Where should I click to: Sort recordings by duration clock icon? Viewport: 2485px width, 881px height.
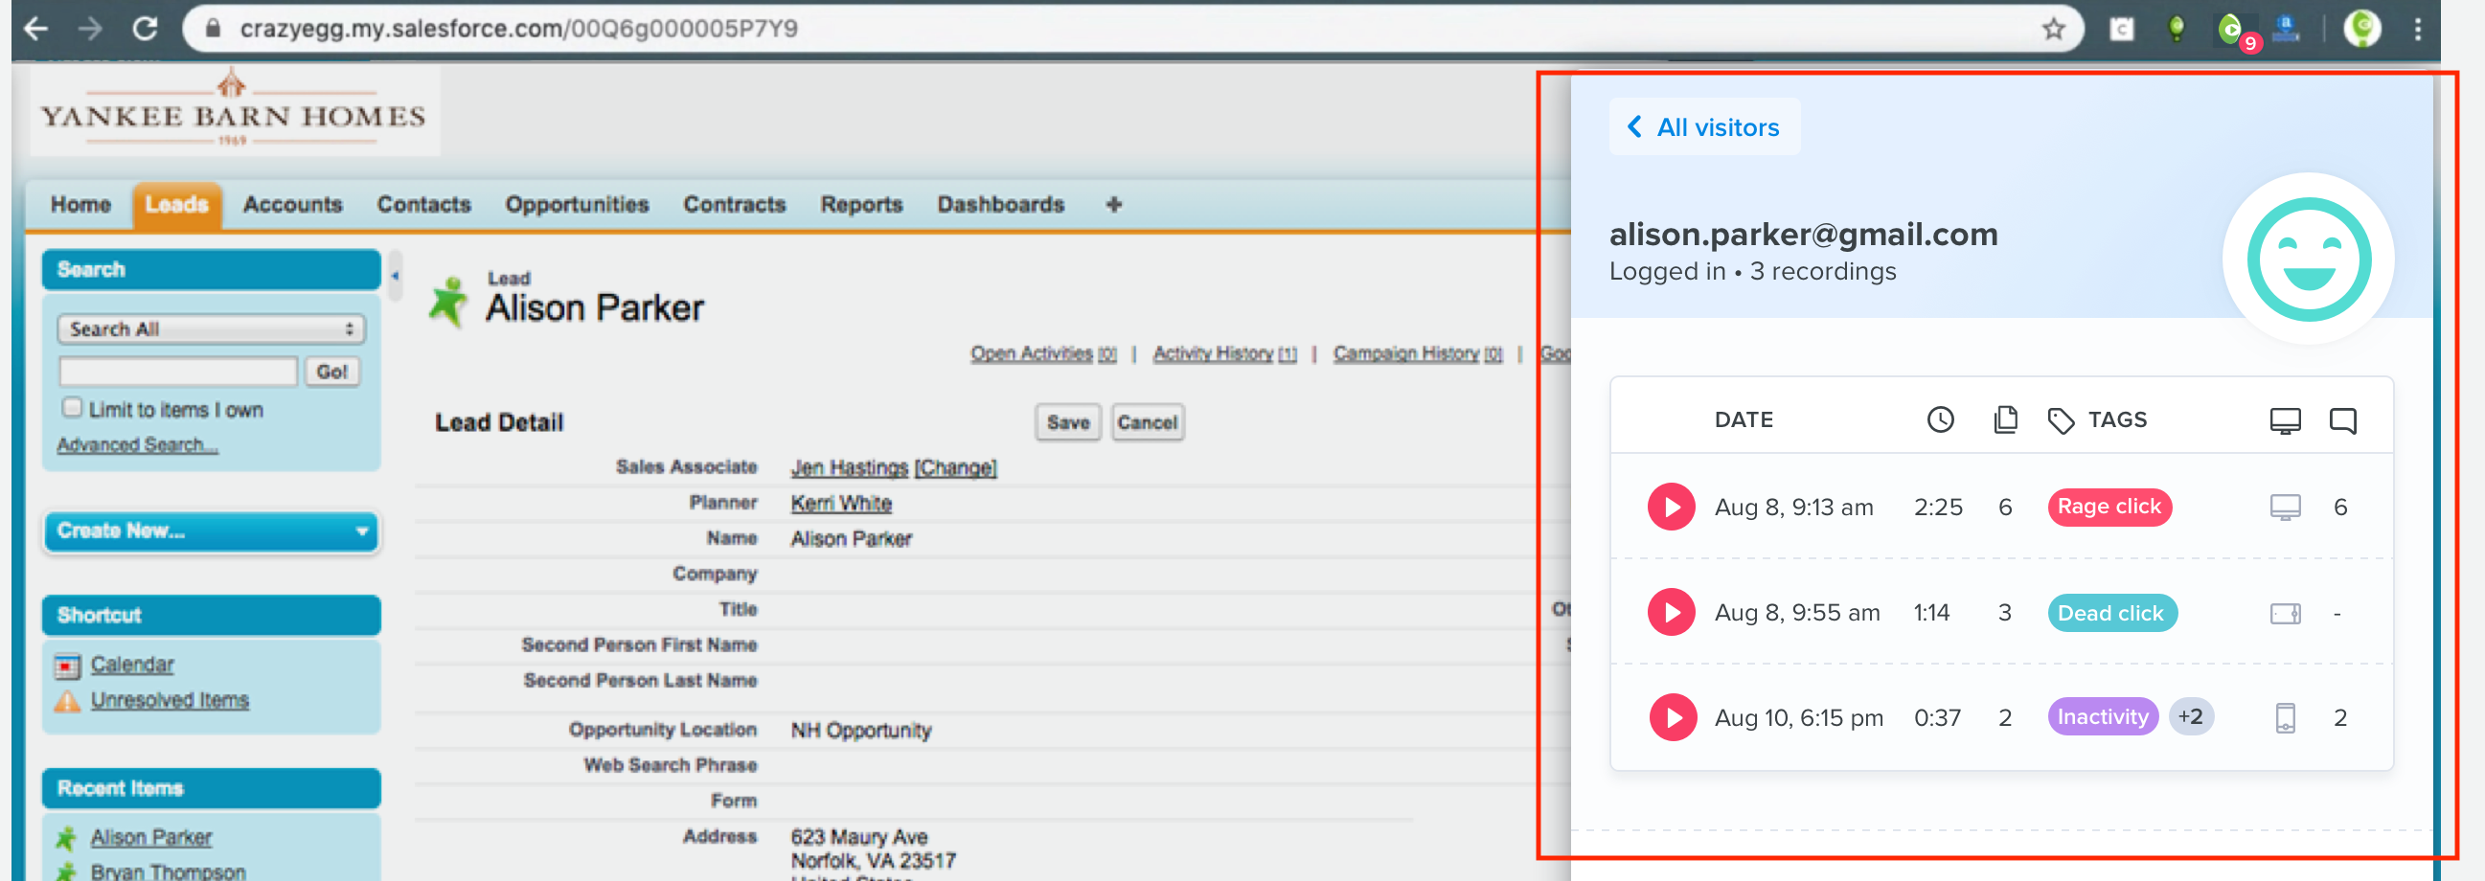[x=1940, y=420]
